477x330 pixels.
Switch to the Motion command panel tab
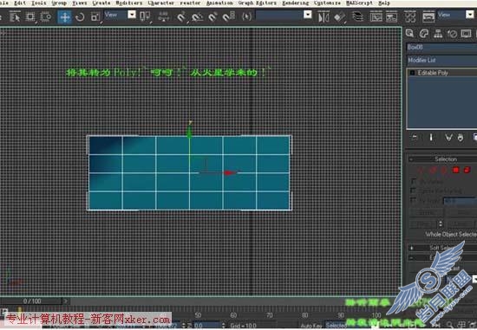[452, 34]
